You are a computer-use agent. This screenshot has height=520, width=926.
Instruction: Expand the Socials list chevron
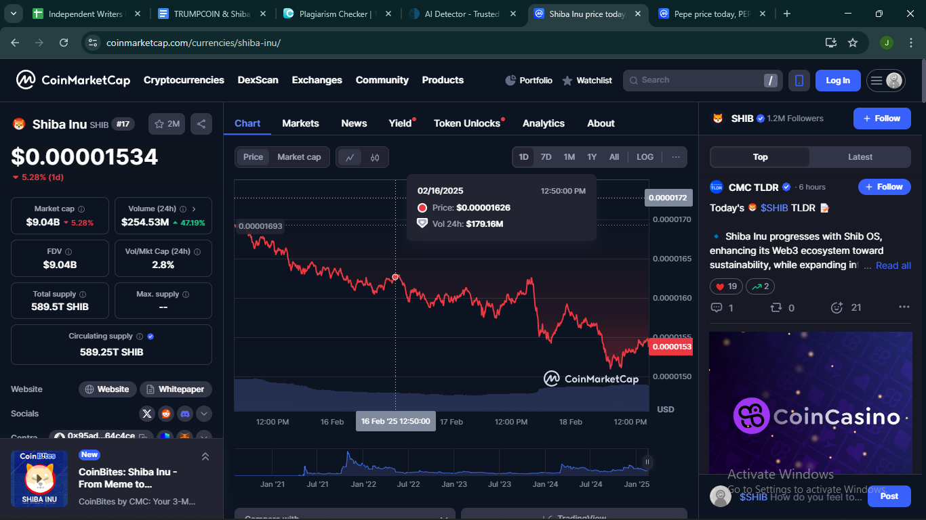(x=204, y=414)
